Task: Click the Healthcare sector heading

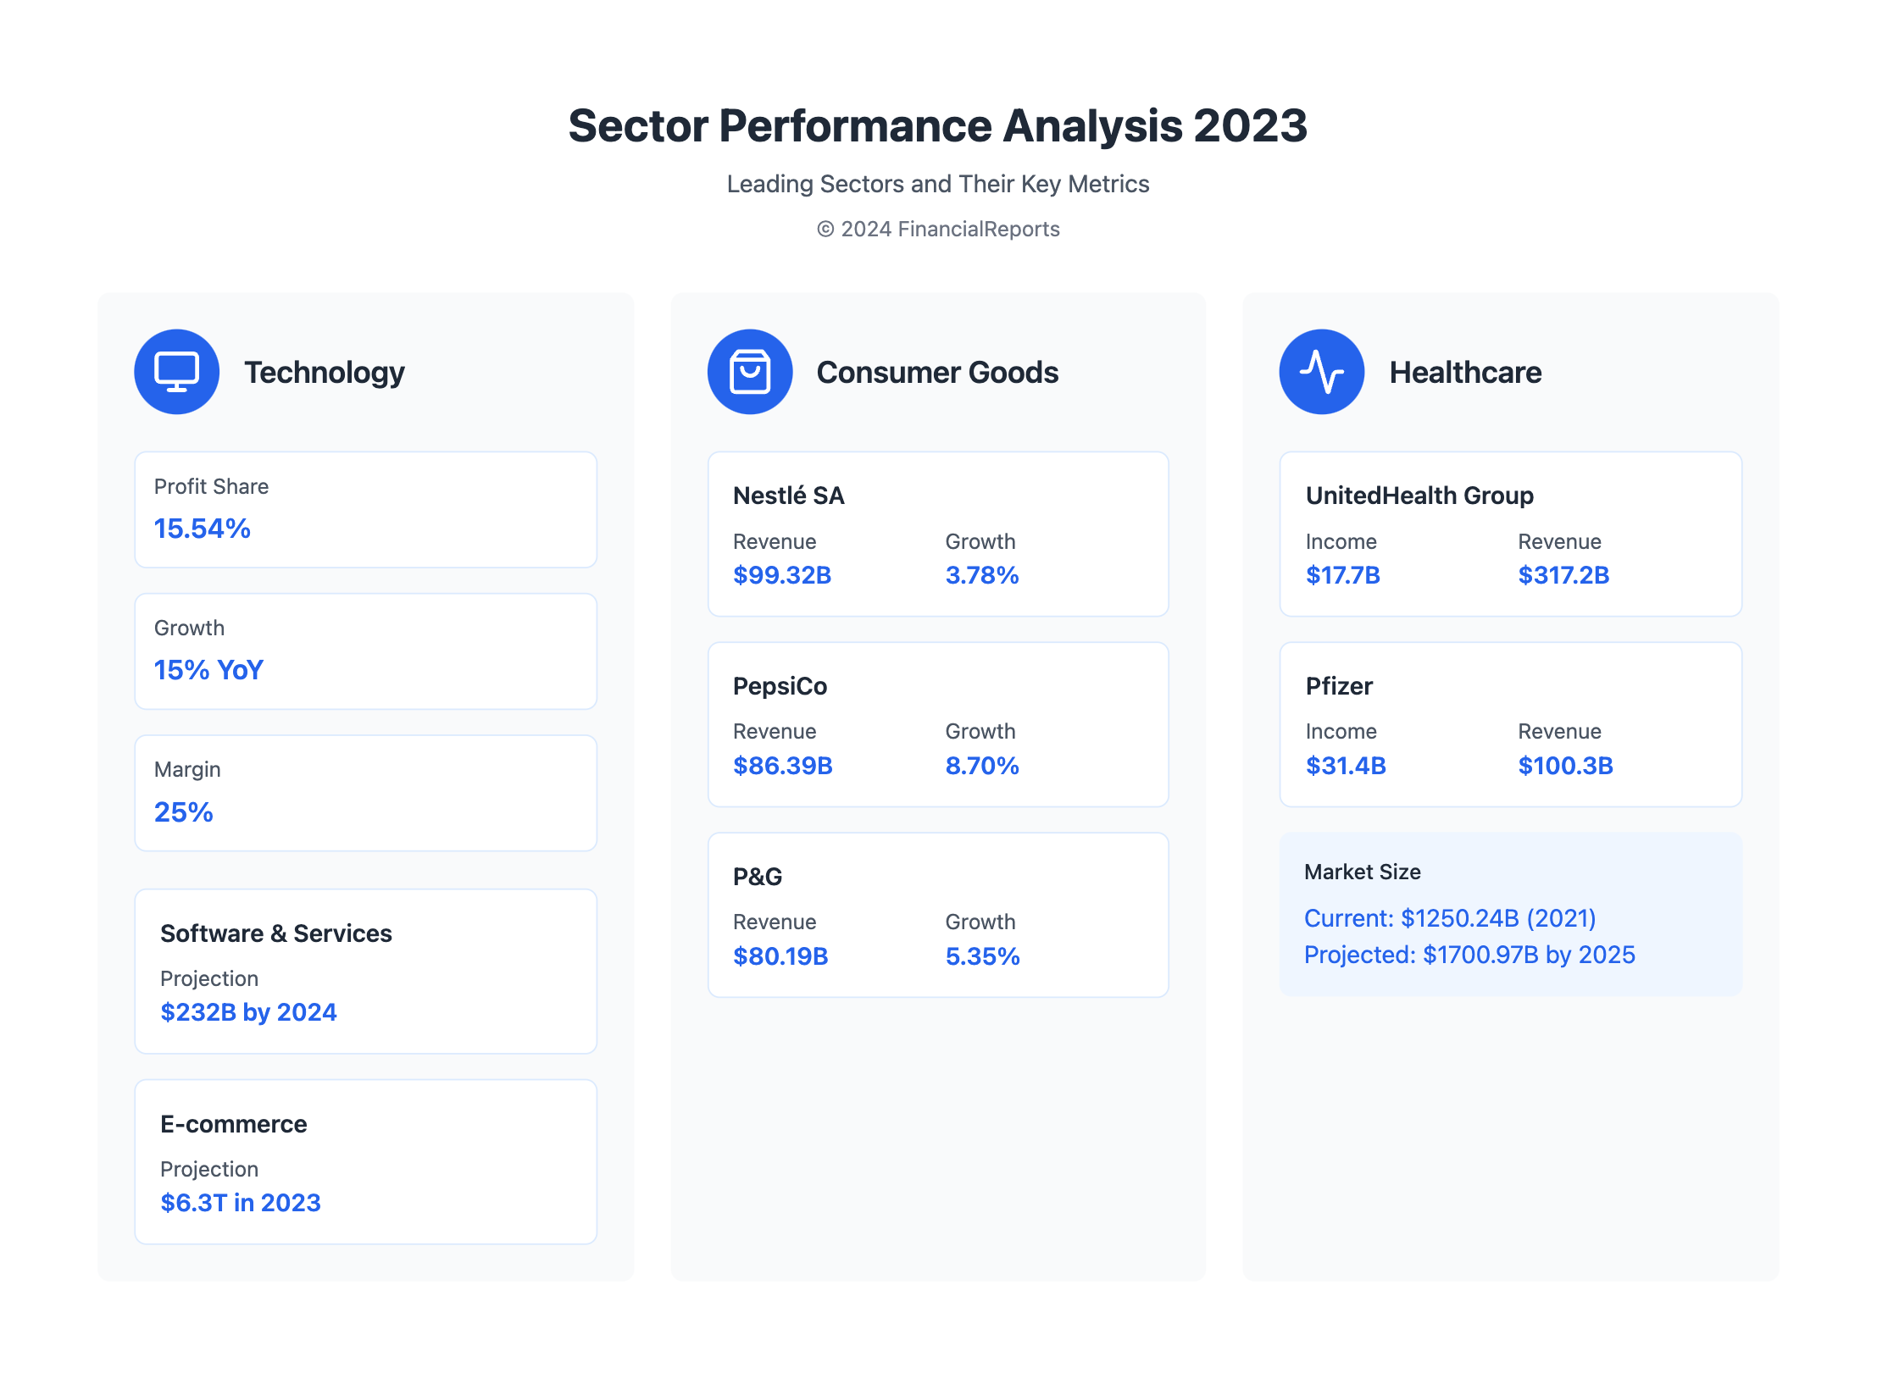Action: click(1465, 372)
